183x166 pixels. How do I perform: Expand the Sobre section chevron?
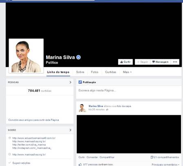click(70, 130)
